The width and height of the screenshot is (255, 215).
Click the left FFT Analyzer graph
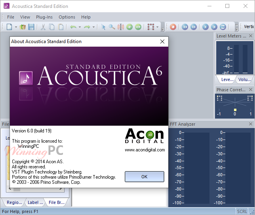click(197, 168)
